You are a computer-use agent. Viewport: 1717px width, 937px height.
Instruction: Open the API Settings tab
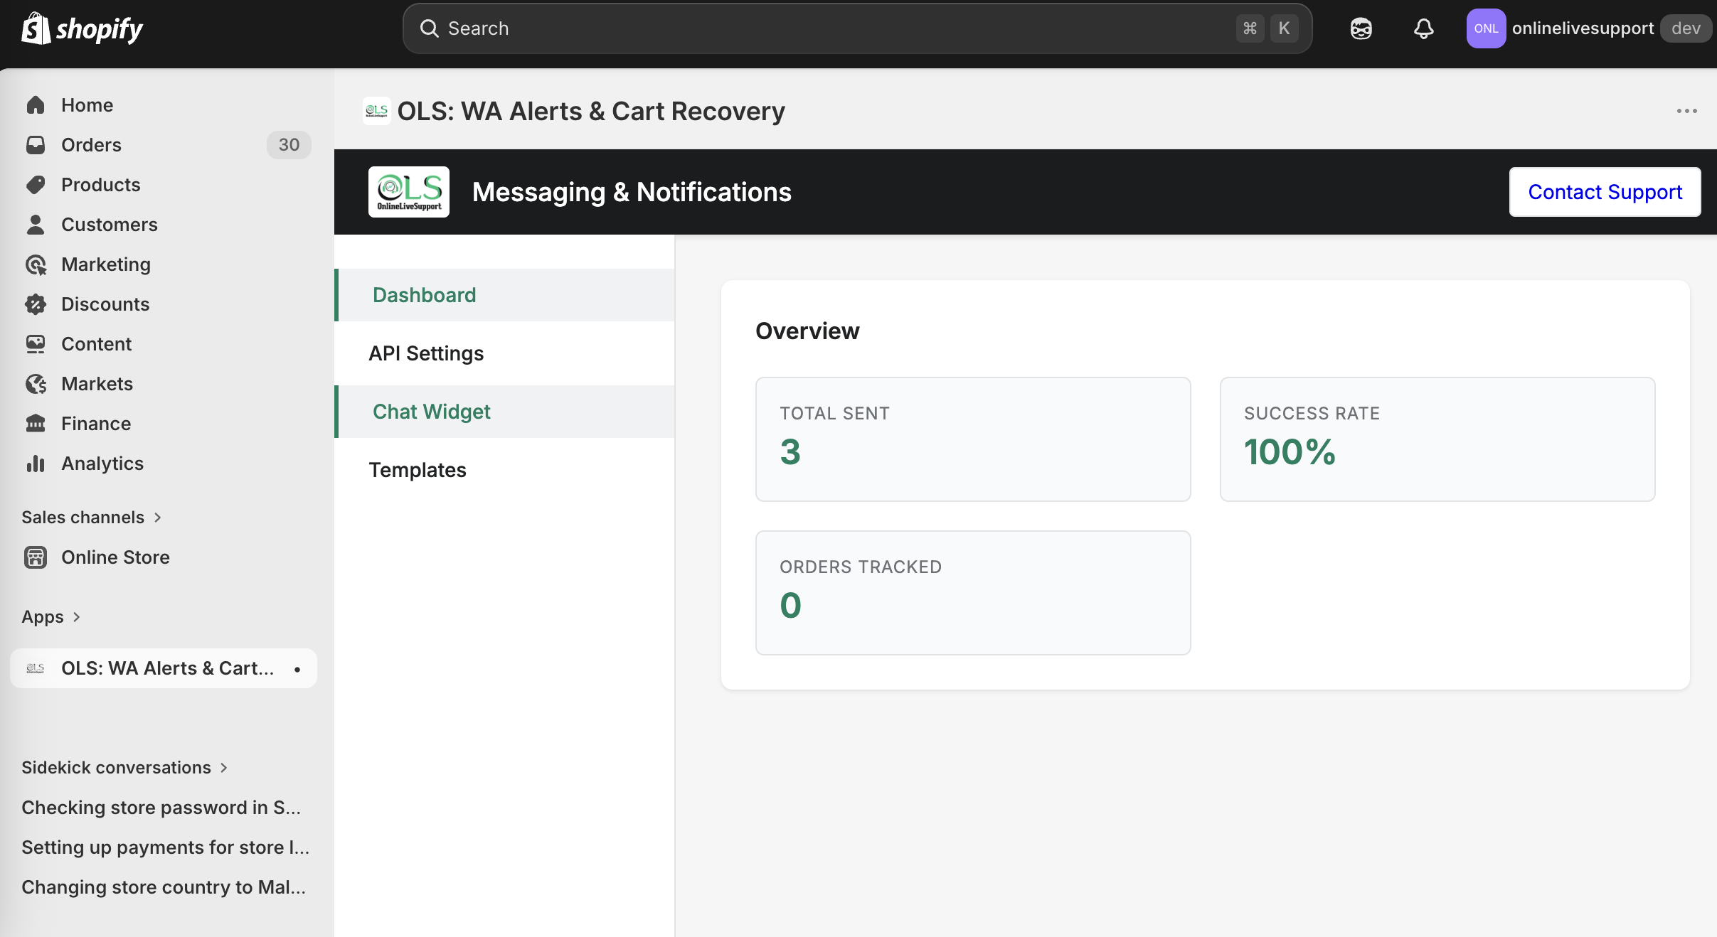[504, 353]
